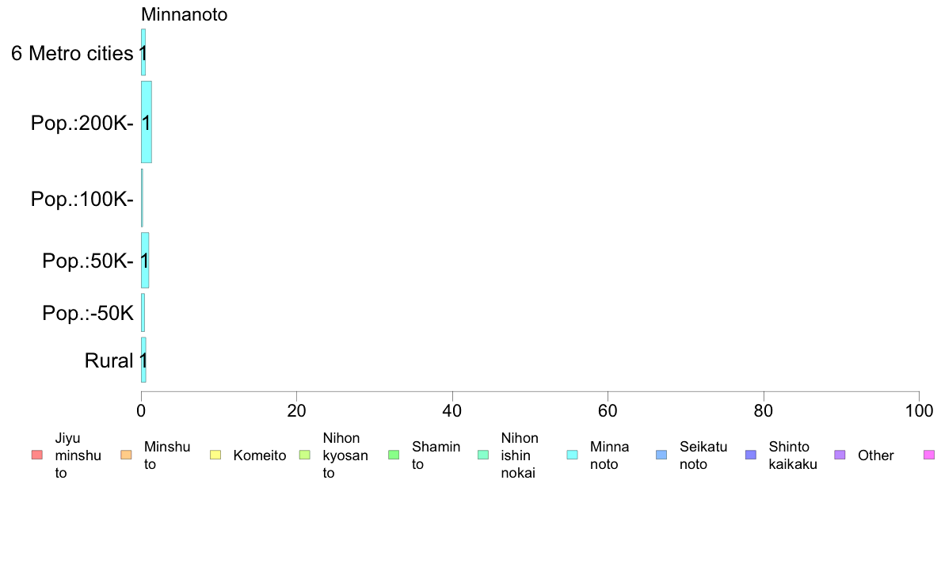
Task: Select the 6 Metro cities bar
Action: point(143,52)
